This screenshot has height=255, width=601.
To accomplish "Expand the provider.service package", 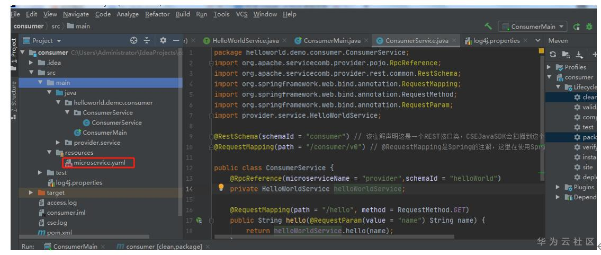I will pos(58,143).
